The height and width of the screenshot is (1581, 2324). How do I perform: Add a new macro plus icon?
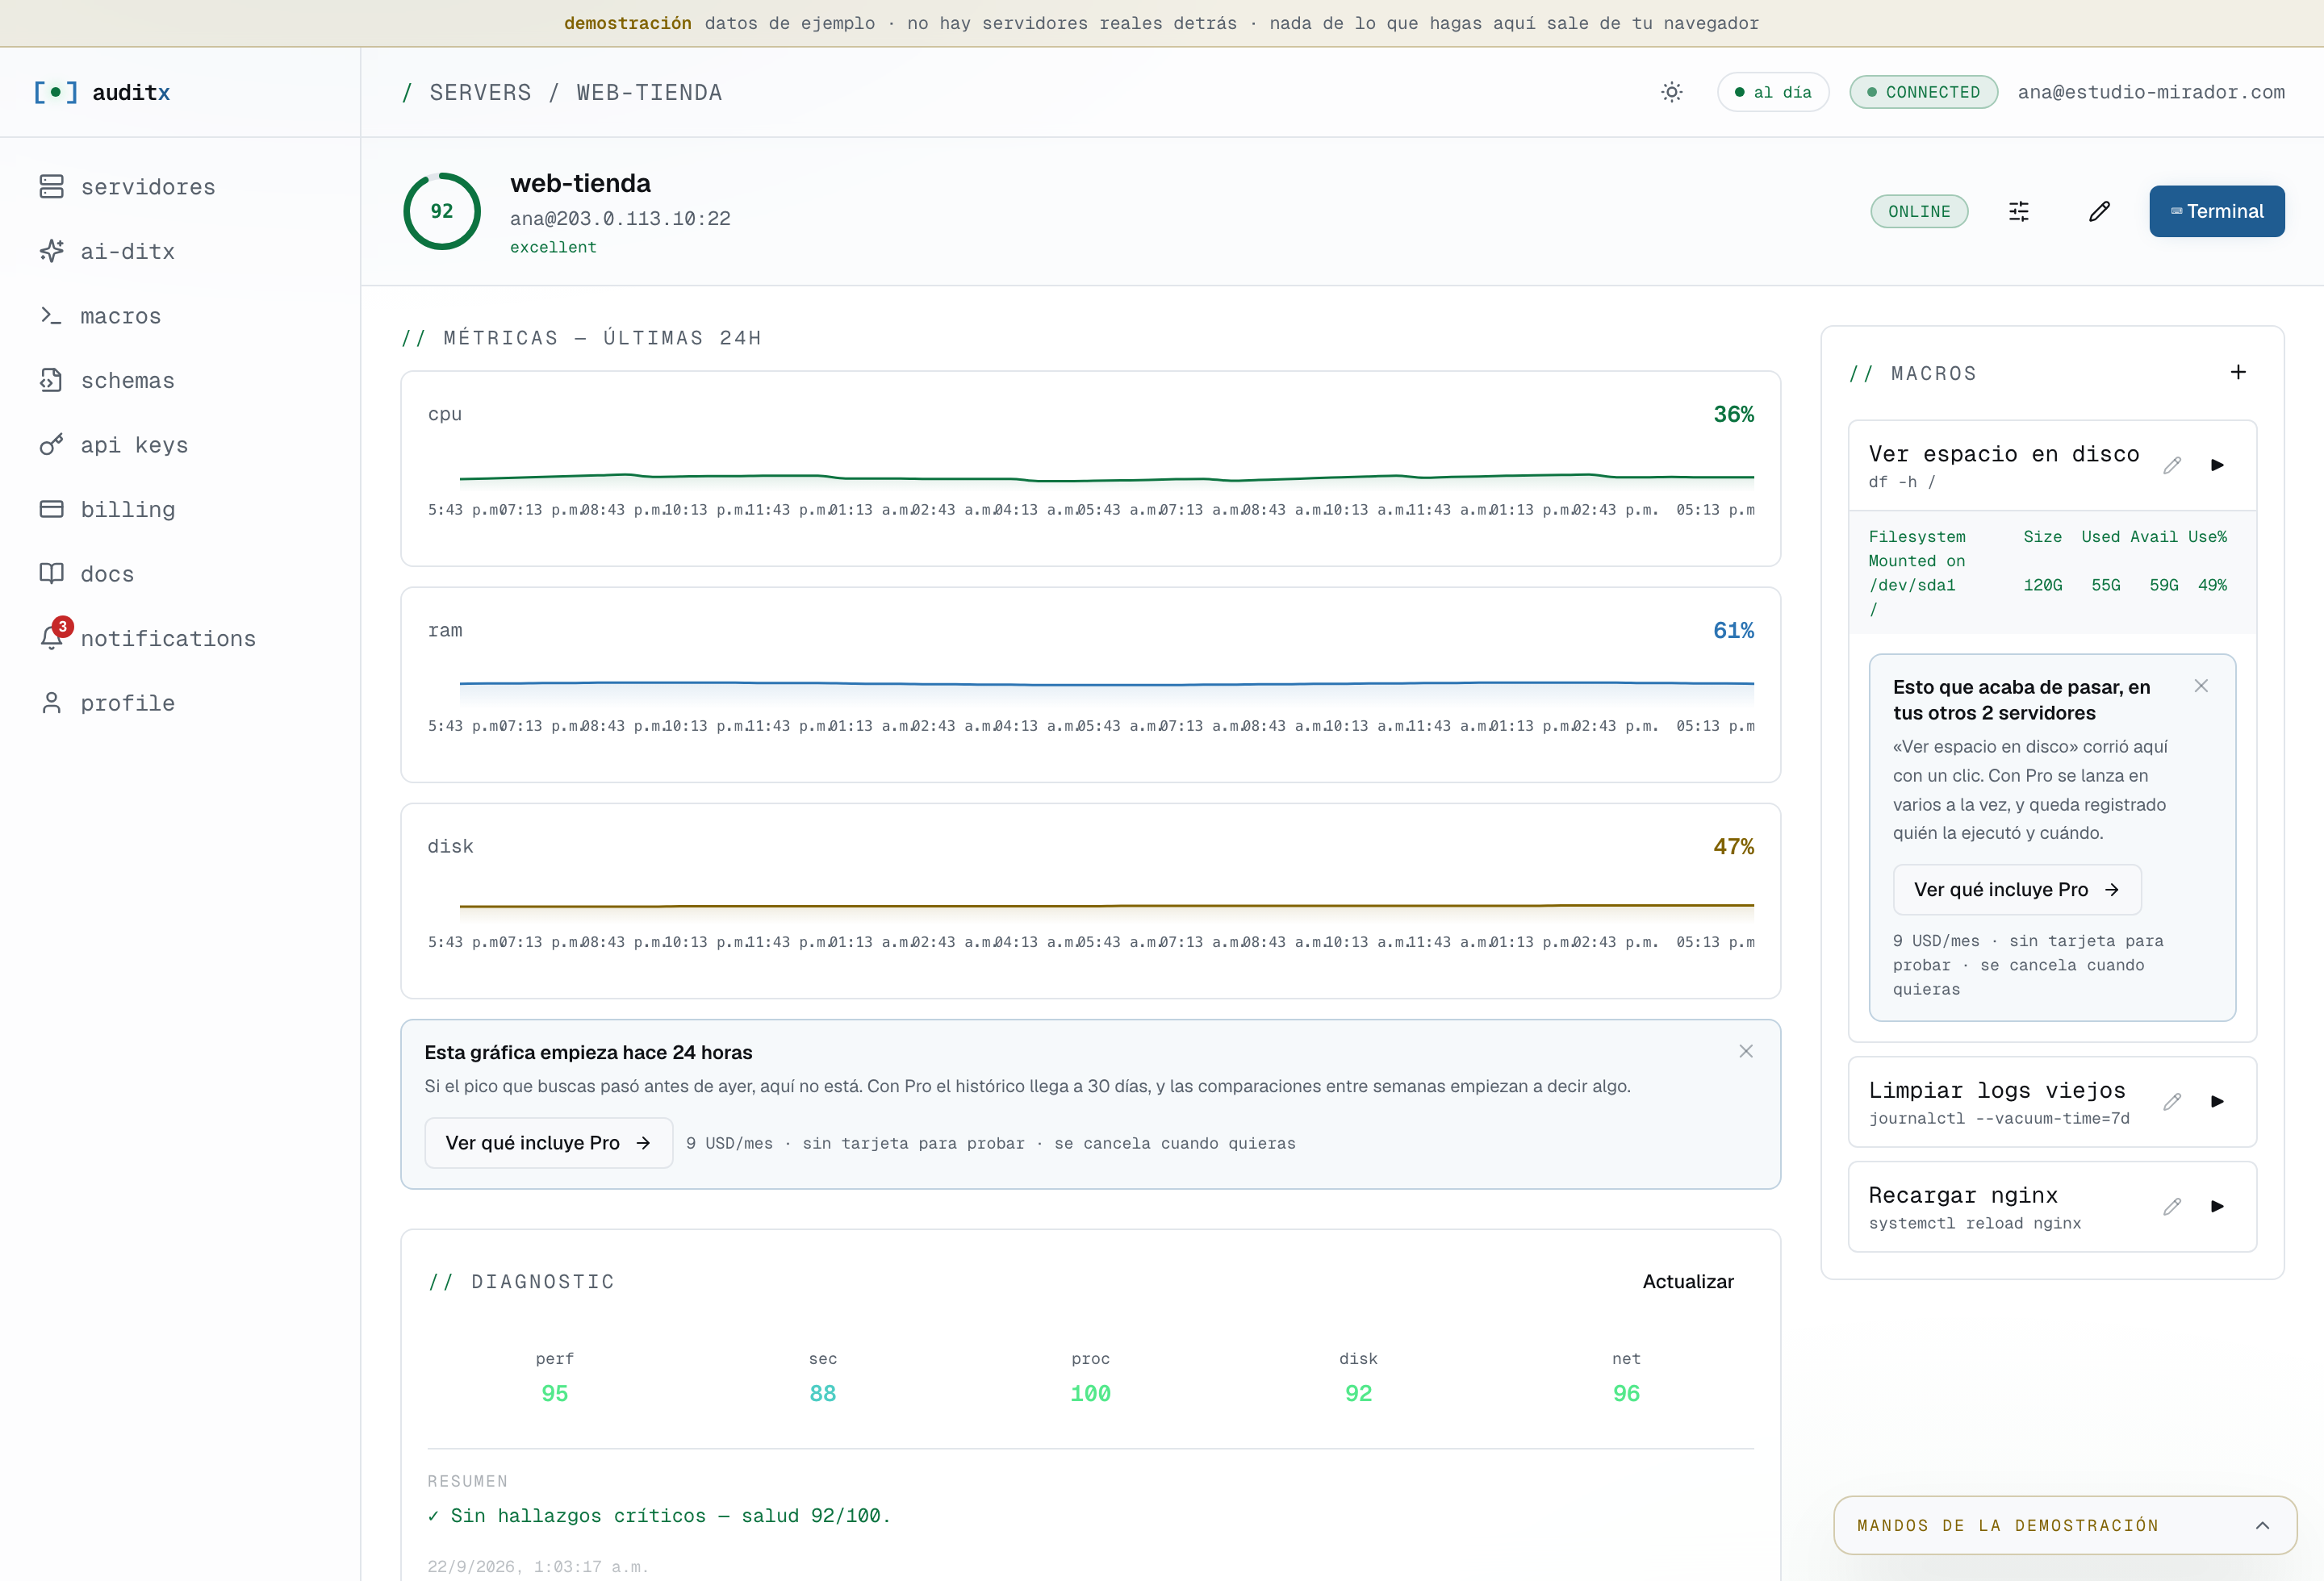[2238, 372]
